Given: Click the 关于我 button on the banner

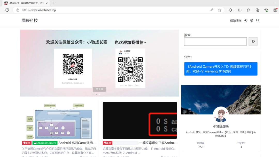Looking at the screenshot, I should click(x=99, y=89).
